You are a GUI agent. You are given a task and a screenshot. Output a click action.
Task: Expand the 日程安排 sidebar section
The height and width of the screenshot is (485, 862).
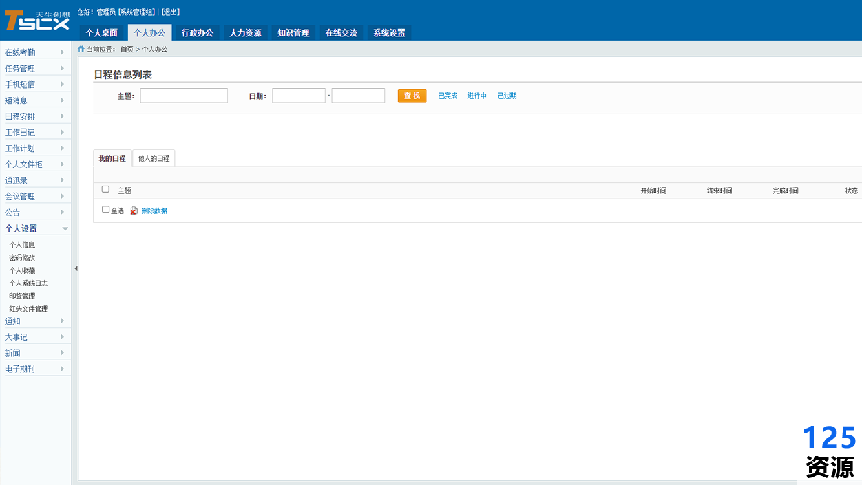pos(36,116)
